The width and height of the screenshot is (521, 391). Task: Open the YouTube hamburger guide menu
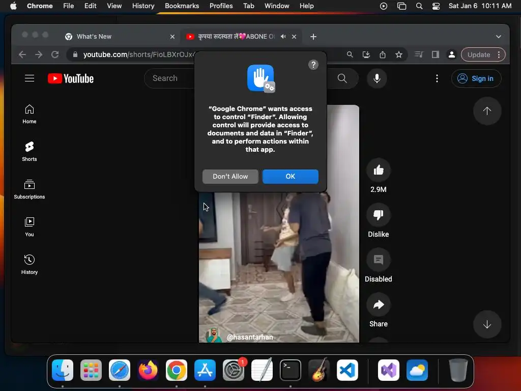30,78
